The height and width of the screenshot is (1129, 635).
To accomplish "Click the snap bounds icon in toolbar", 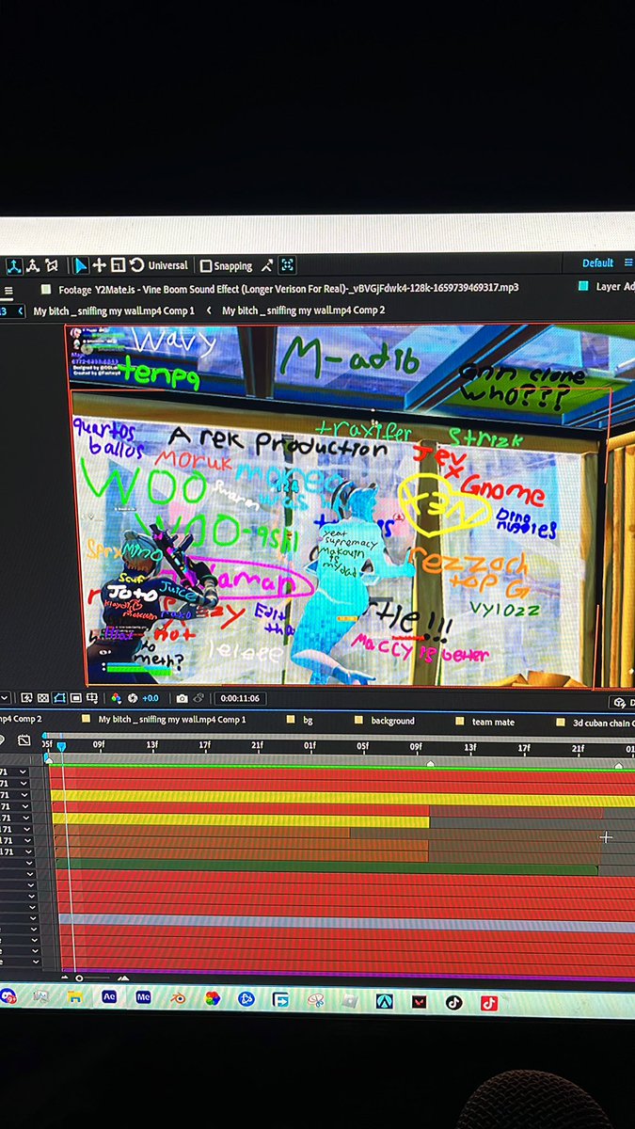I will click(x=287, y=265).
